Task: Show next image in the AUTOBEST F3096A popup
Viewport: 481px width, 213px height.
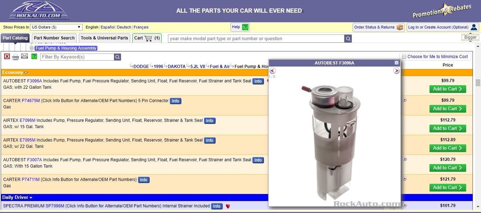Action: 396,71
